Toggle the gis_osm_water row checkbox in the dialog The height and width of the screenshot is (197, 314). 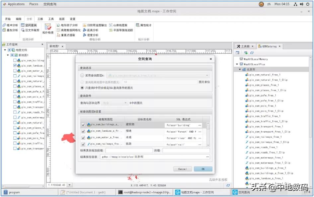pyautogui.click(x=83, y=138)
